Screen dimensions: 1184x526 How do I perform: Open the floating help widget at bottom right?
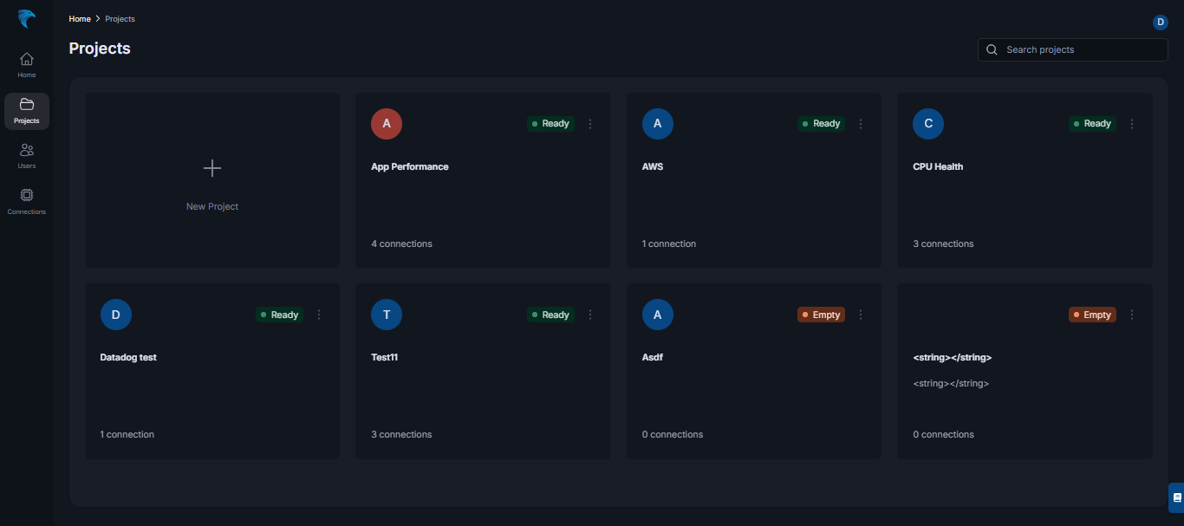point(1176,497)
